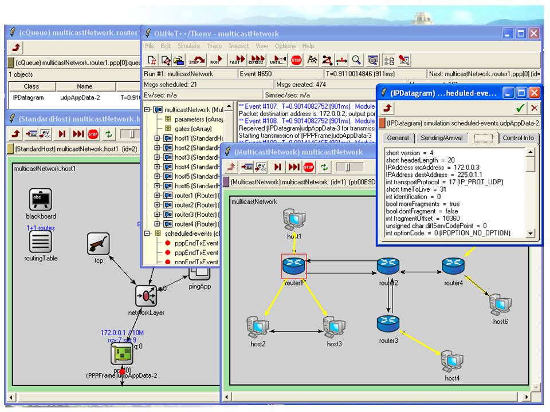This screenshot has height=412, width=550.
Task: Toggle the object tree view icon
Action: 388,60
